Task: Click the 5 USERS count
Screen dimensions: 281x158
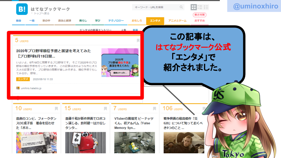Action: point(22,40)
